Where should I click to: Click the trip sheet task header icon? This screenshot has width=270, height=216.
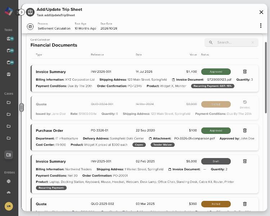click(30, 12)
